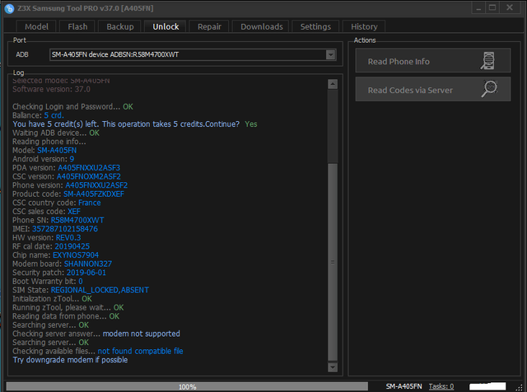Image resolution: width=527 pixels, height=392 pixels.
Task: Click Modem board SHANNON327 value
Action: 88,264
